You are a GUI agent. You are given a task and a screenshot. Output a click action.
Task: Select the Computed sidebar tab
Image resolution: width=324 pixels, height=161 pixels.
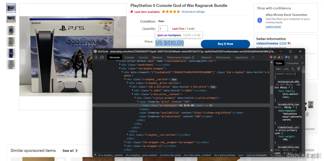[x=292, y=63]
